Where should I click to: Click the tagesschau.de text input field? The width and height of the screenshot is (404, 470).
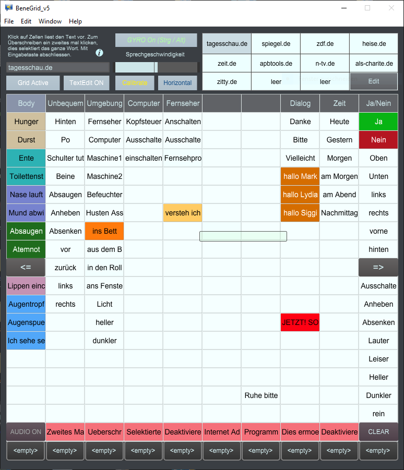(x=58, y=67)
